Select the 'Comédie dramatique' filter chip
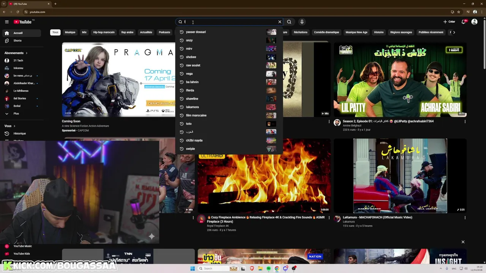 tap(327, 32)
